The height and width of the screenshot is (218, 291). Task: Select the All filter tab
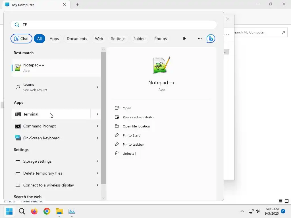point(39,39)
